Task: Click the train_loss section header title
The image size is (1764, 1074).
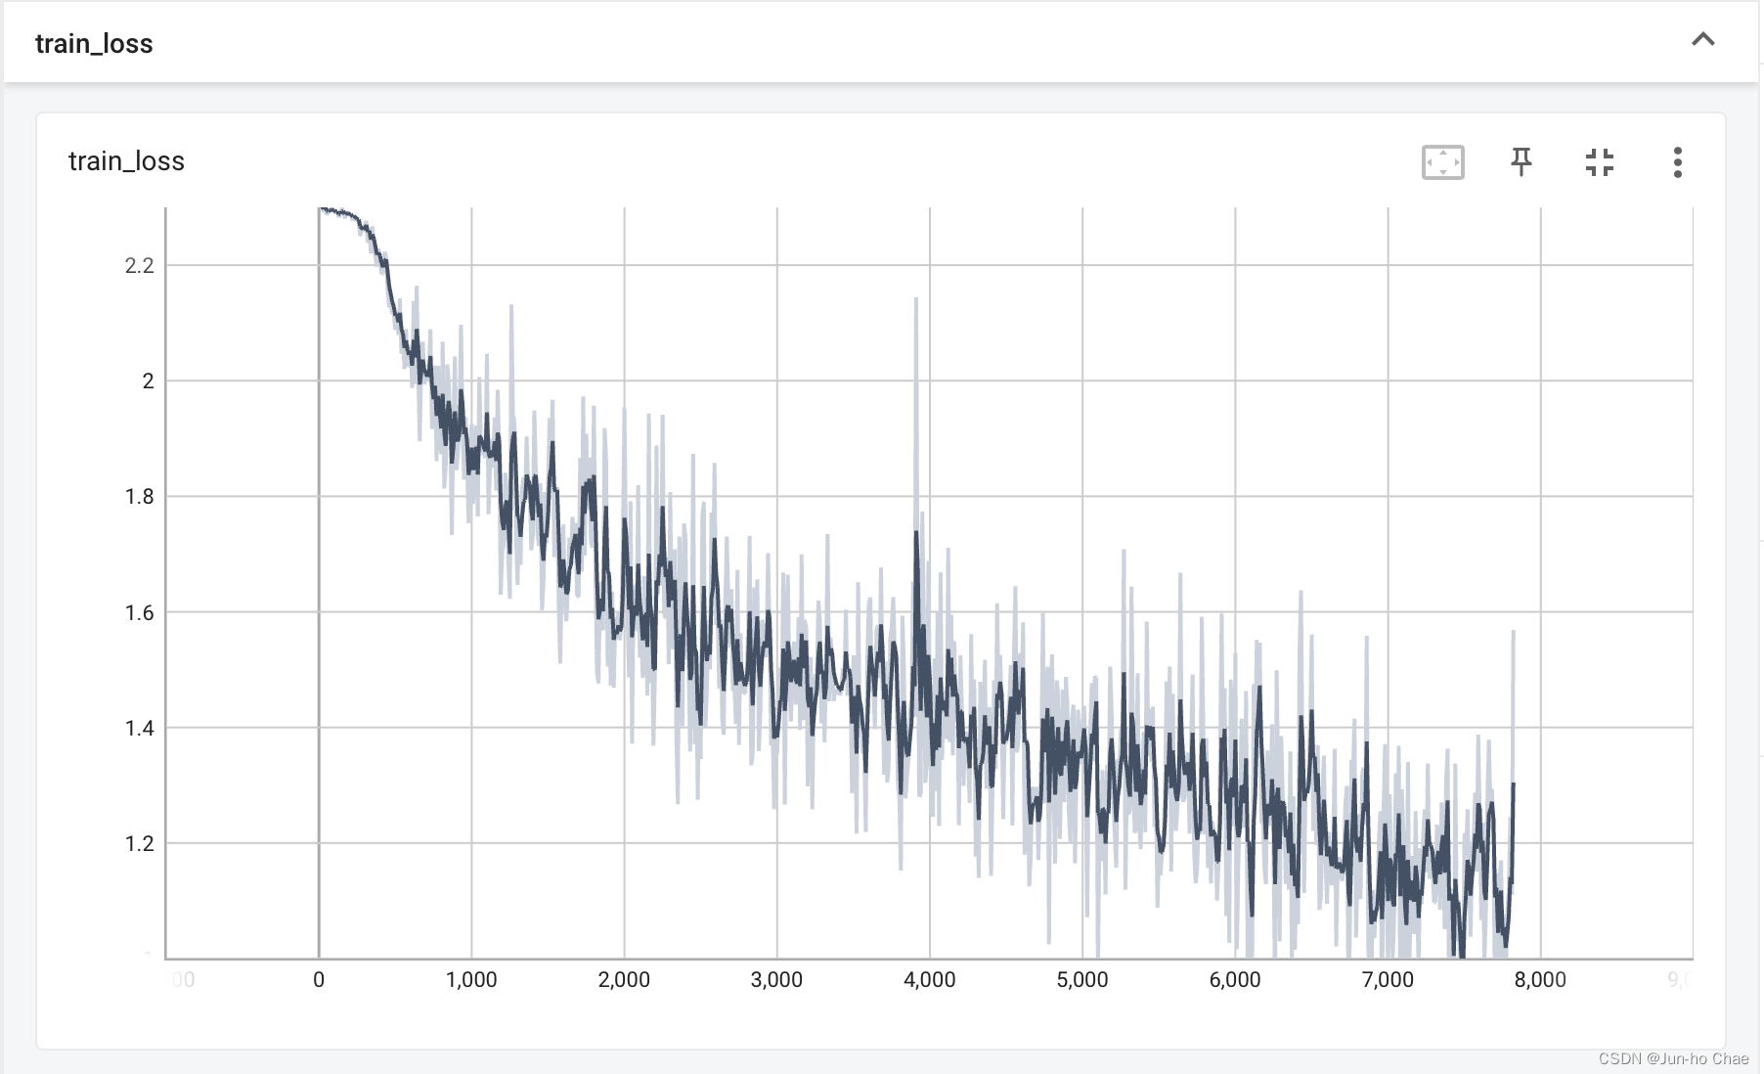Action: click(x=94, y=44)
